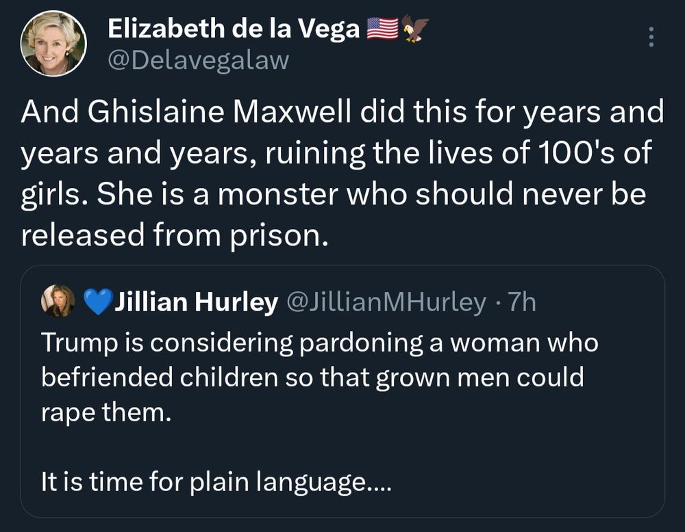The width and height of the screenshot is (685, 532).
Task: Open Jillian Hurley's small avatar
Action: click(x=58, y=300)
